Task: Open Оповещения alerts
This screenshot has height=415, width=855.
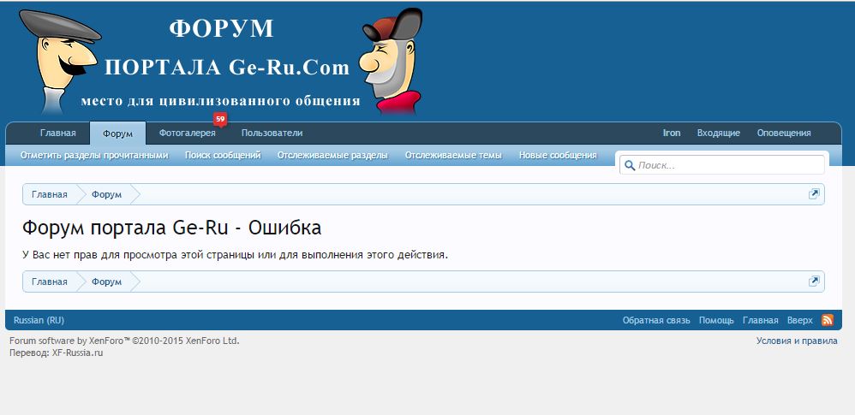Action: [784, 133]
